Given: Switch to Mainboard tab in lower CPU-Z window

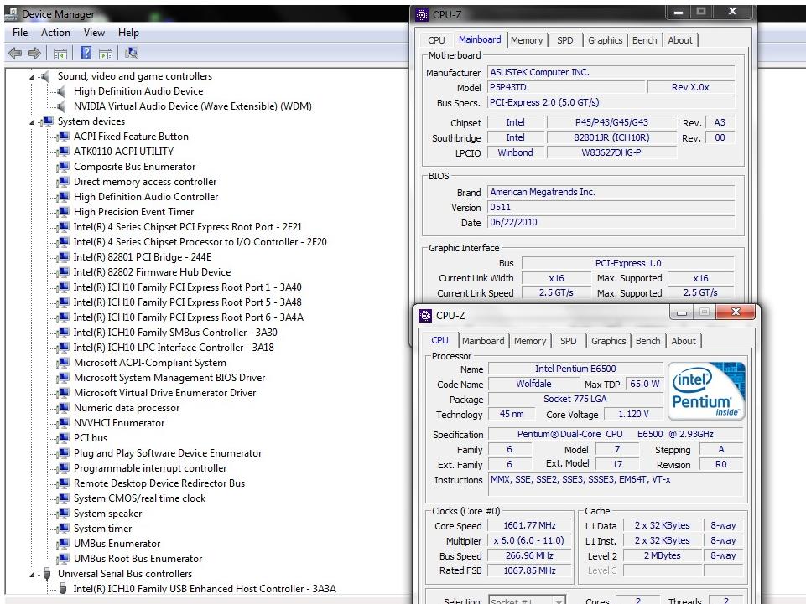Looking at the screenshot, I should coord(483,341).
